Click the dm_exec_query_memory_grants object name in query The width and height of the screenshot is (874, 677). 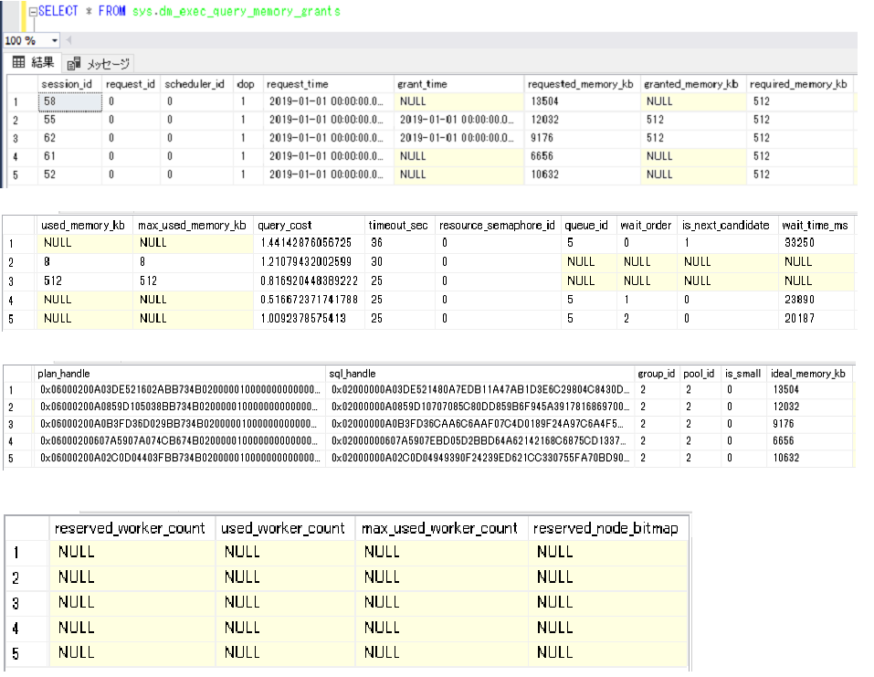(x=249, y=11)
